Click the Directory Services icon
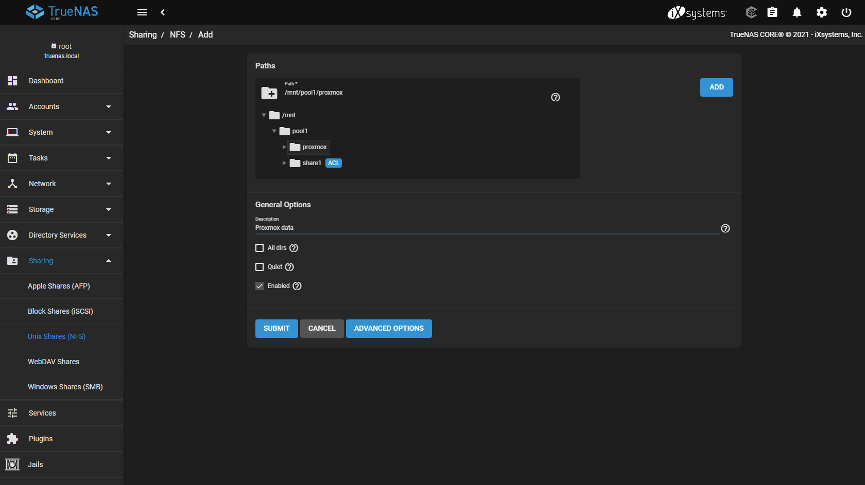The width and height of the screenshot is (865, 485). pyautogui.click(x=12, y=235)
